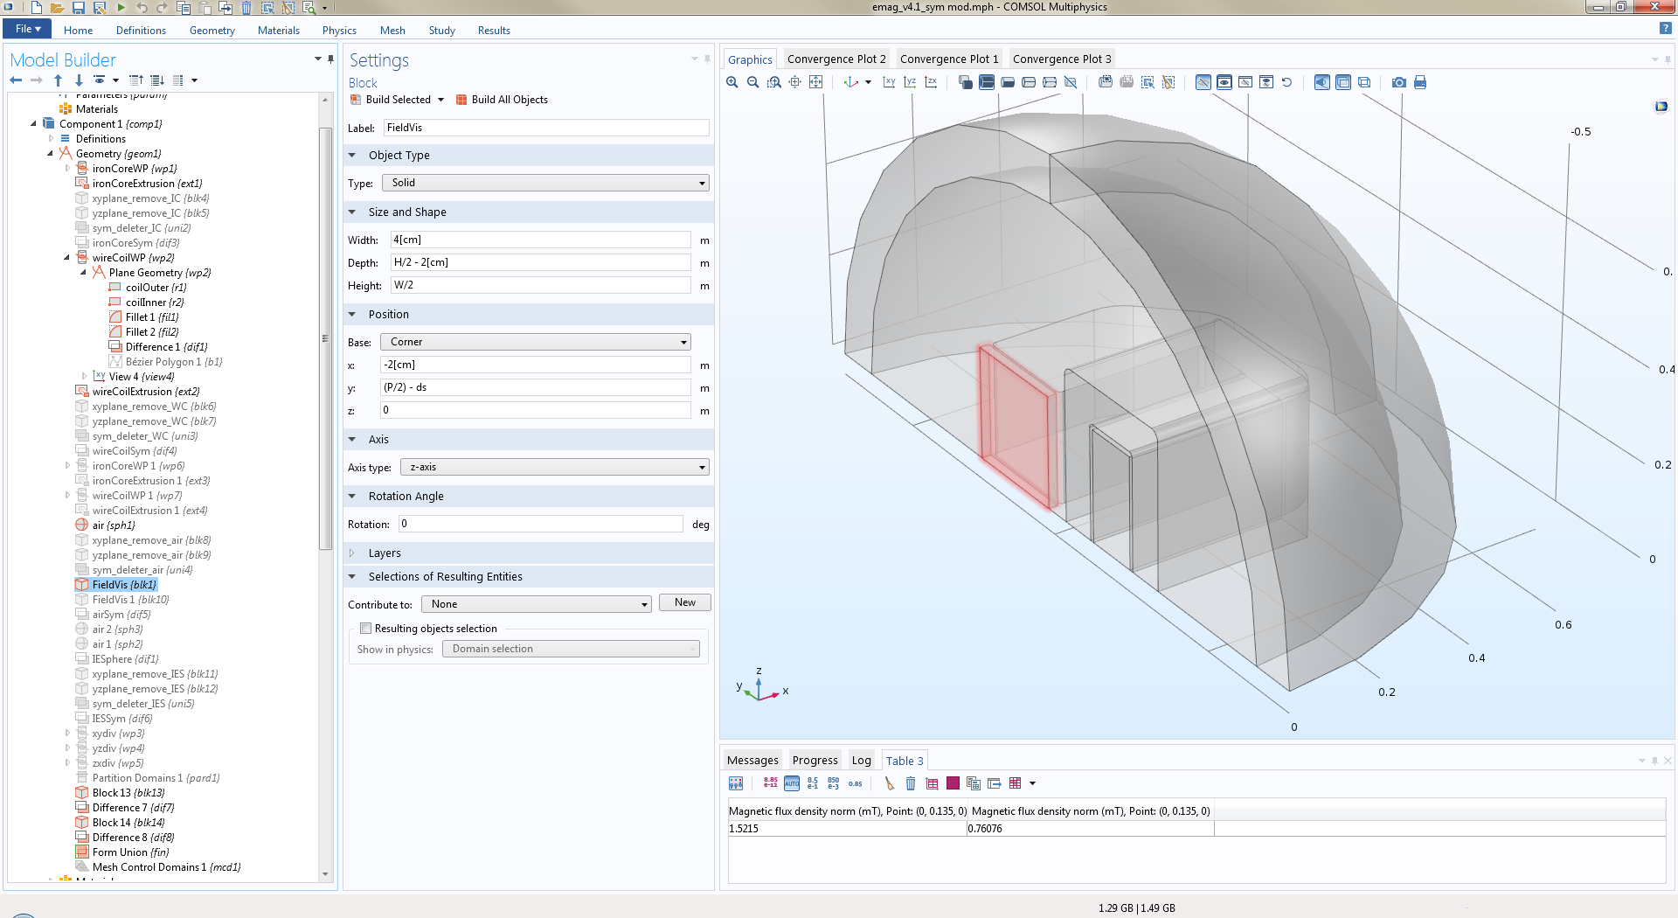The image size is (1678, 918).
Task: Open the Axis type dropdown
Action: pos(554,467)
